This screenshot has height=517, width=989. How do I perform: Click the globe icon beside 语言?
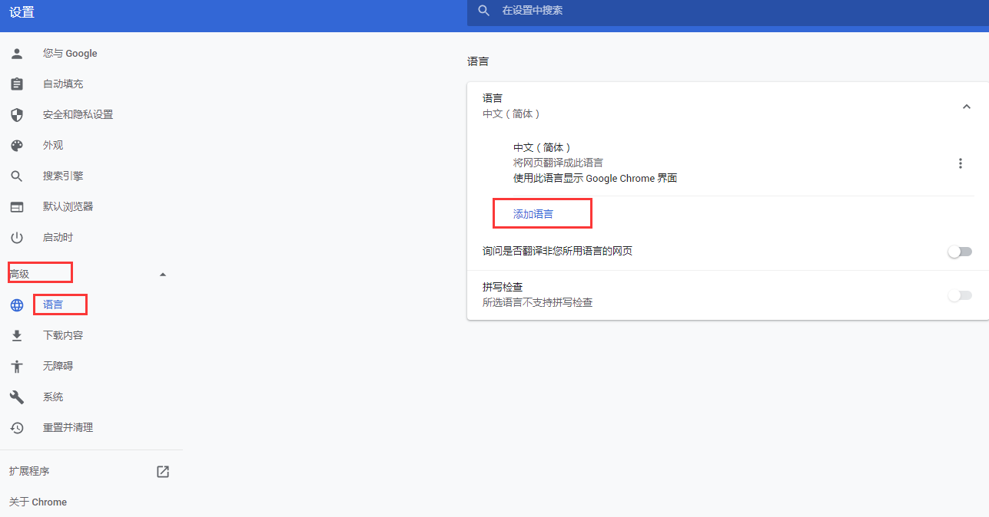pyautogui.click(x=17, y=305)
